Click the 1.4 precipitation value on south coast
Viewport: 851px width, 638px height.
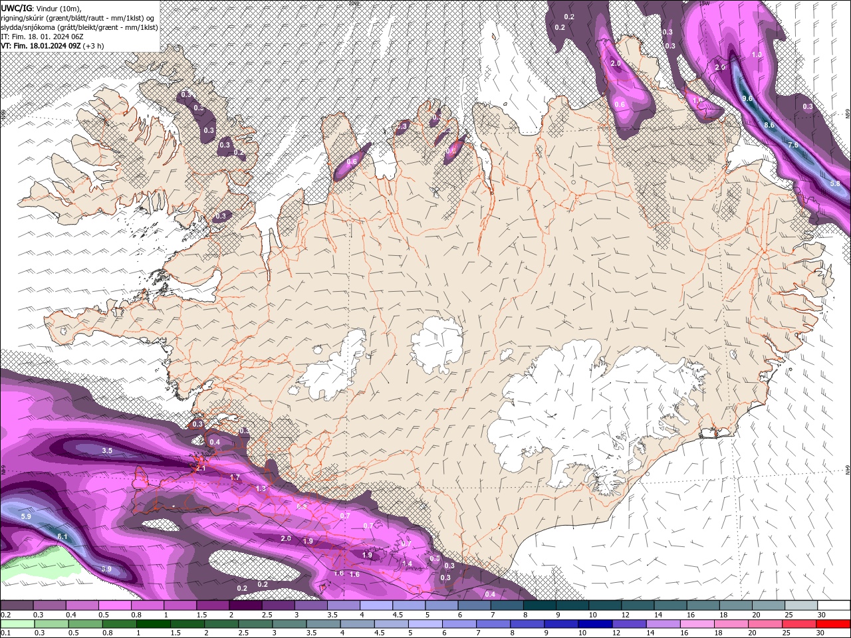408,564
